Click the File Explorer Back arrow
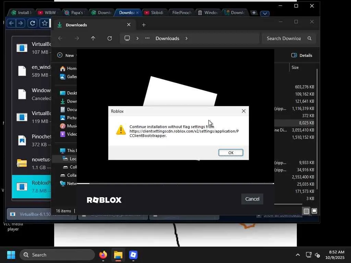351x263 pixels. [60, 38]
